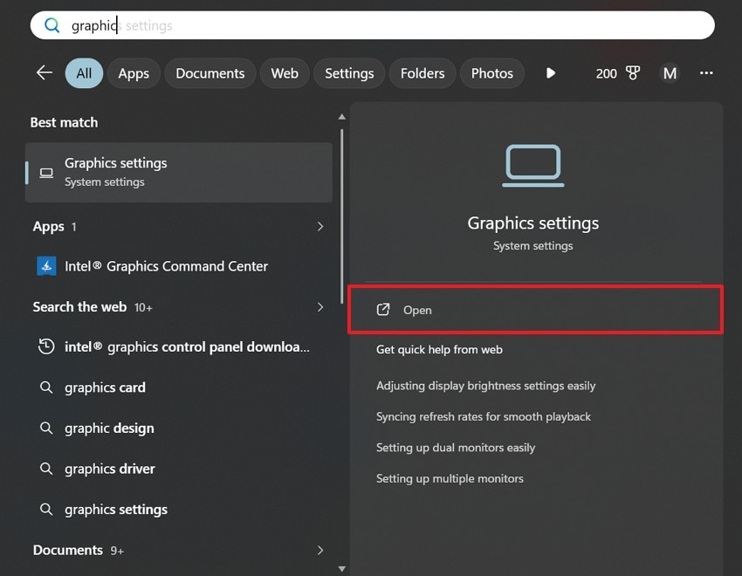Click the magnifier icon beside graphics driver
The height and width of the screenshot is (576, 742).
click(x=46, y=469)
